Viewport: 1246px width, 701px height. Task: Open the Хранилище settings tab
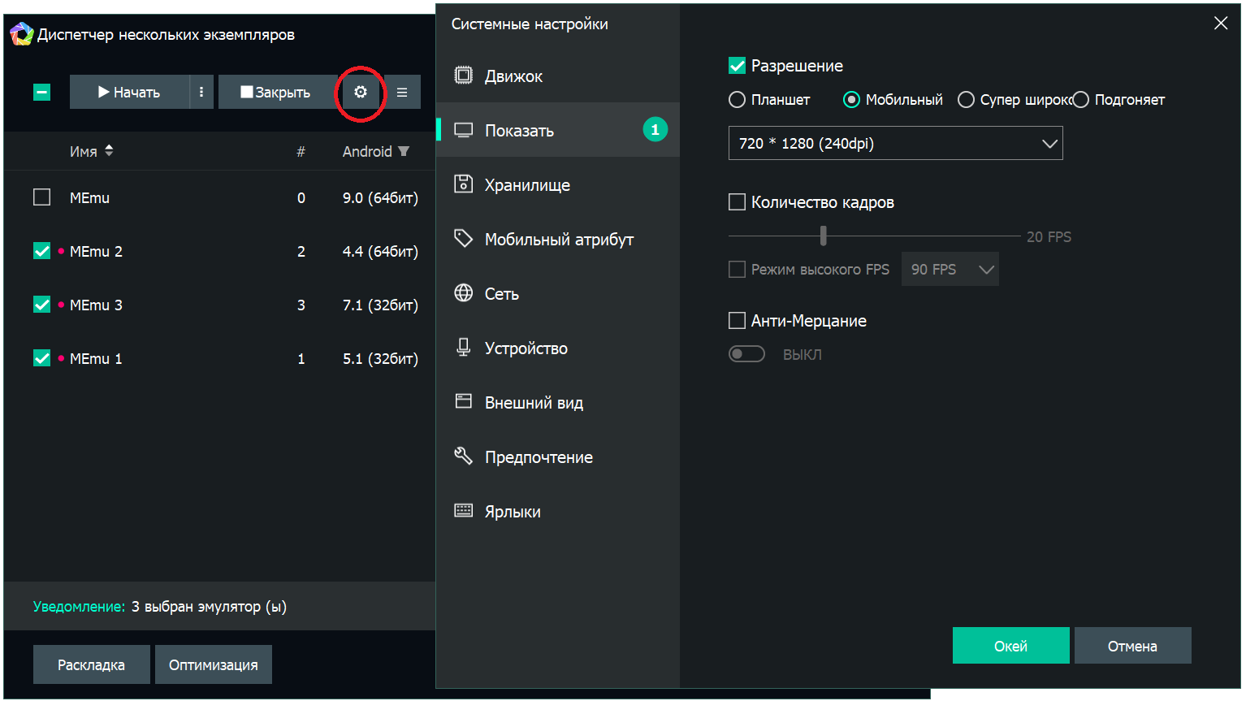[x=558, y=184]
